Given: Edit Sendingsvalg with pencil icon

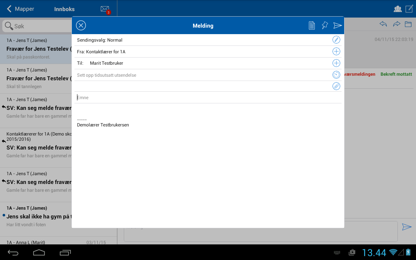Looking at the screenshot, I should 336,40.
